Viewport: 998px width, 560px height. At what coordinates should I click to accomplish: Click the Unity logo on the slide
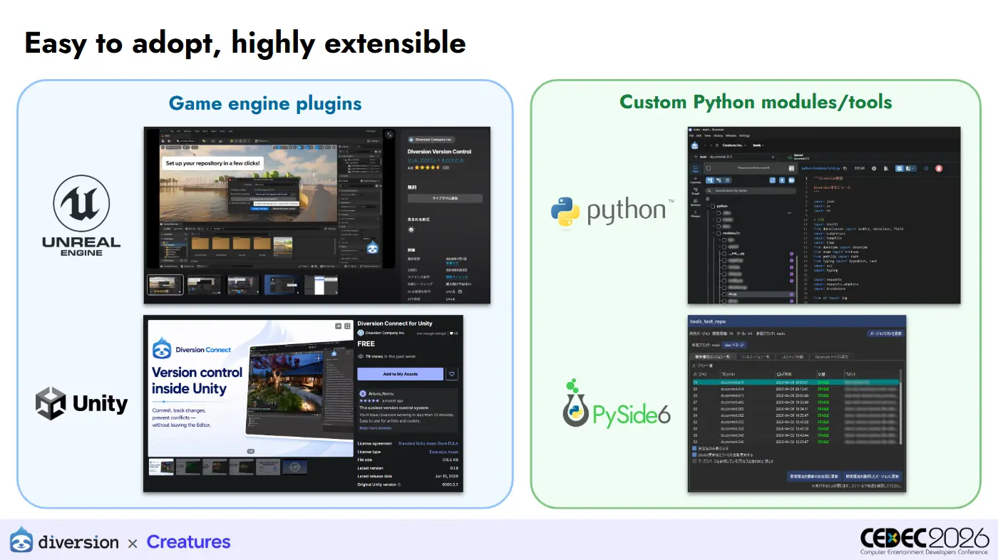click(81, 403)
